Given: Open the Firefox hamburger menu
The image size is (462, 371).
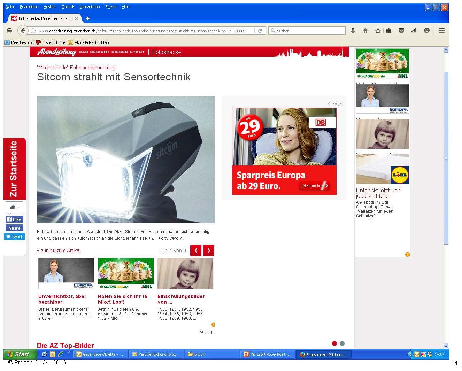Looking at the screenshot, I should coord(441,31).
